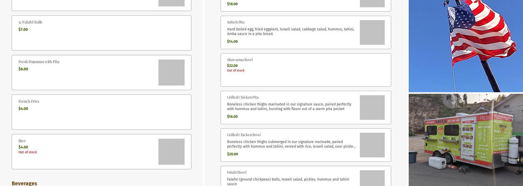523x186 pixels.
Task: Click the Rice item title
Action: [22, 141]
